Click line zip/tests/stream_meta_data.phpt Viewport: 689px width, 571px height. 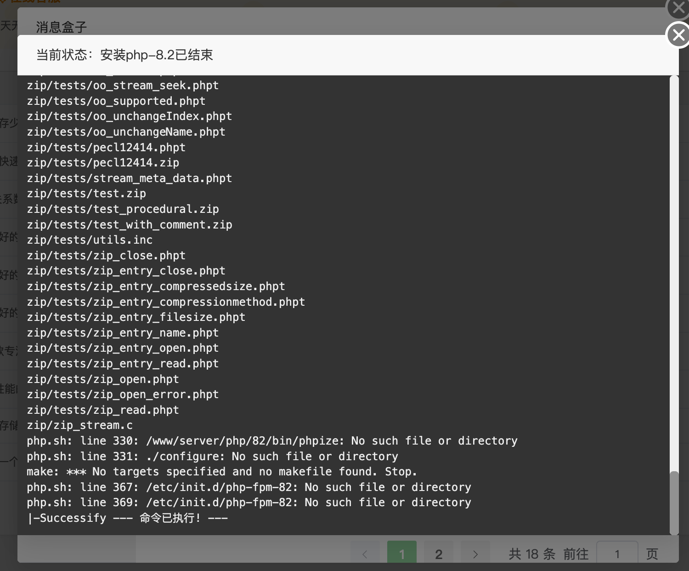coord(130,178)
